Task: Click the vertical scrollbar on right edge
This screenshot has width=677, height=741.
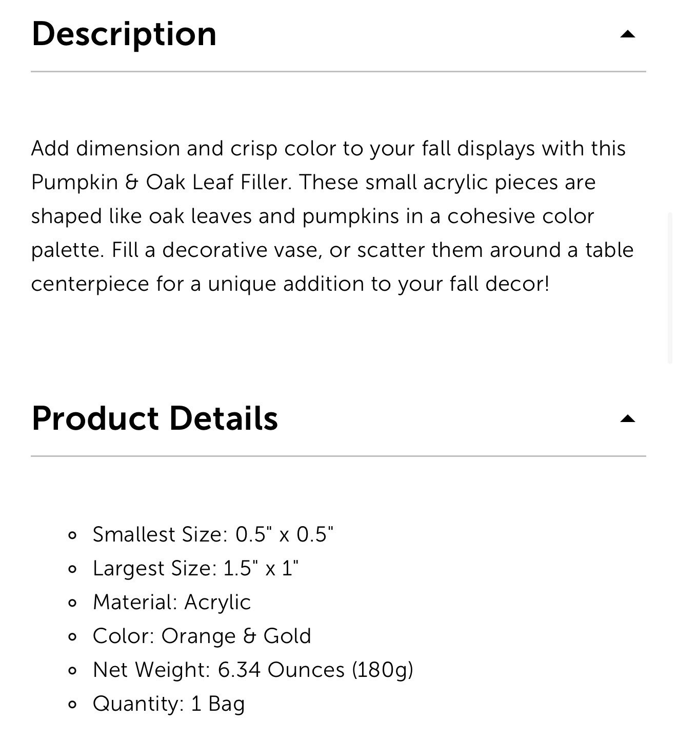Action: pos(670,287)
